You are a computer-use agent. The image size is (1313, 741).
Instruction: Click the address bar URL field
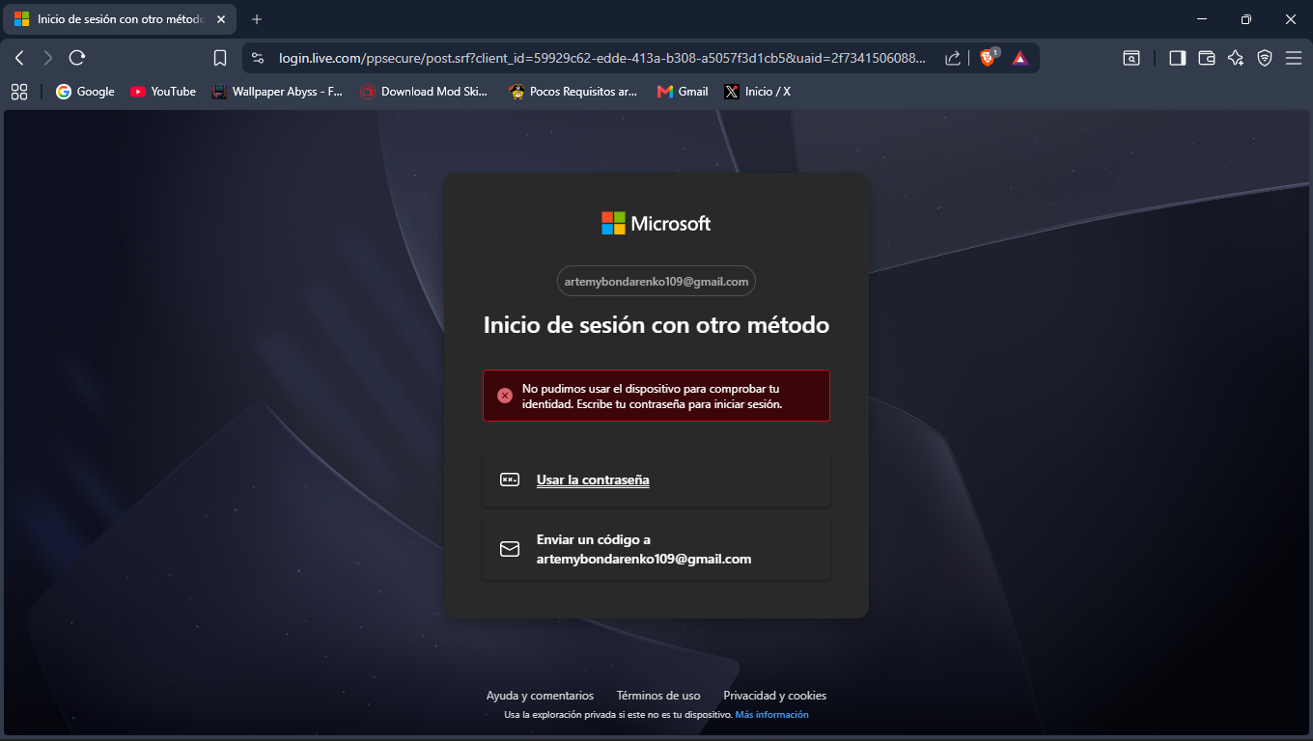(x=601, y=58)
